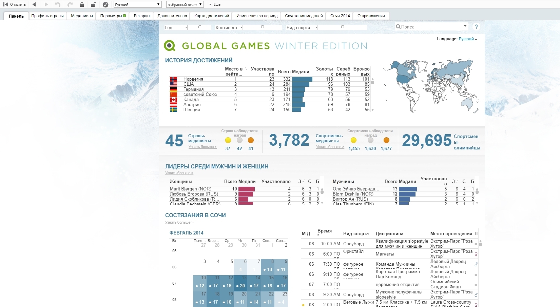Screen dimensions: 560x307
Task: Go forward one selection step
Action: (x=46, y=4)
